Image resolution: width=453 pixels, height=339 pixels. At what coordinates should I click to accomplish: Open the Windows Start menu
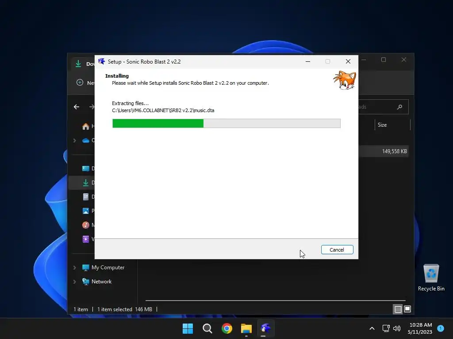(x=188, y=328)
